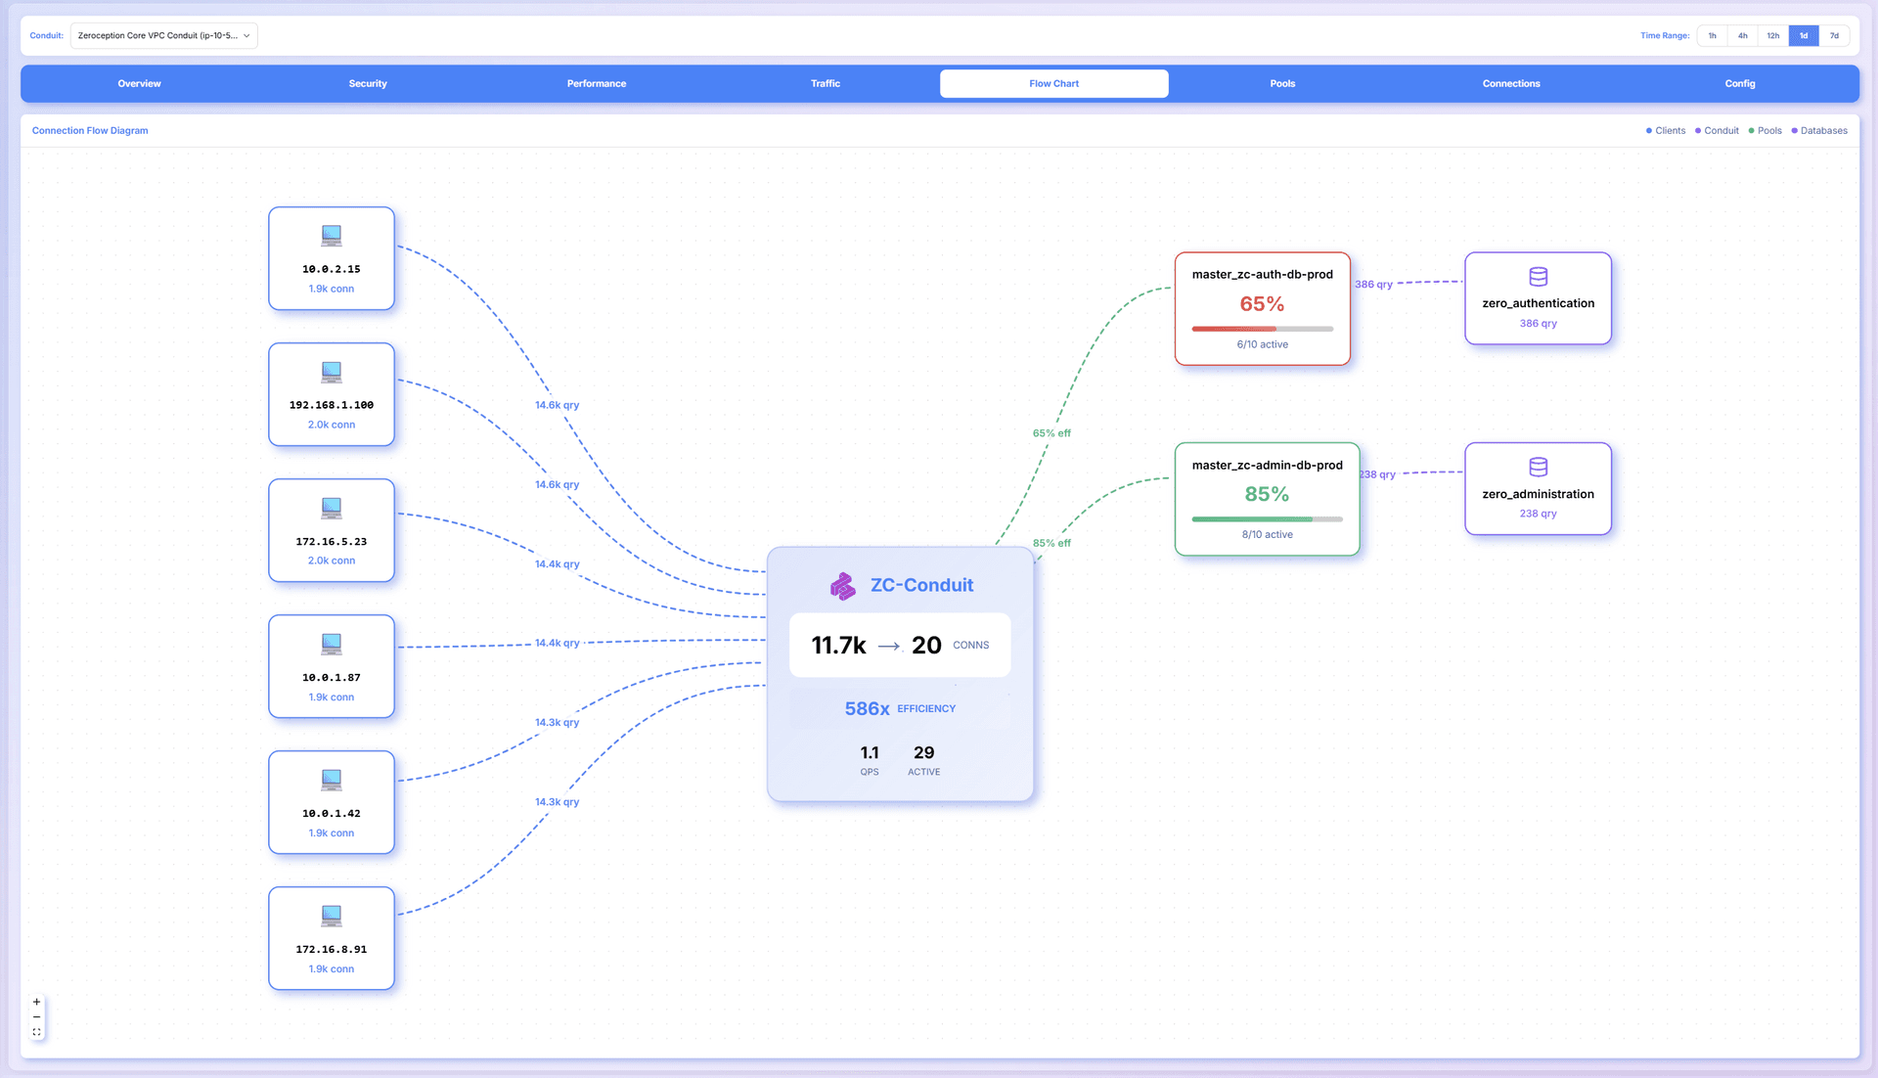
Task: Switch to the Overview tab
Action: pyautogui.click(x=139, y=83)
